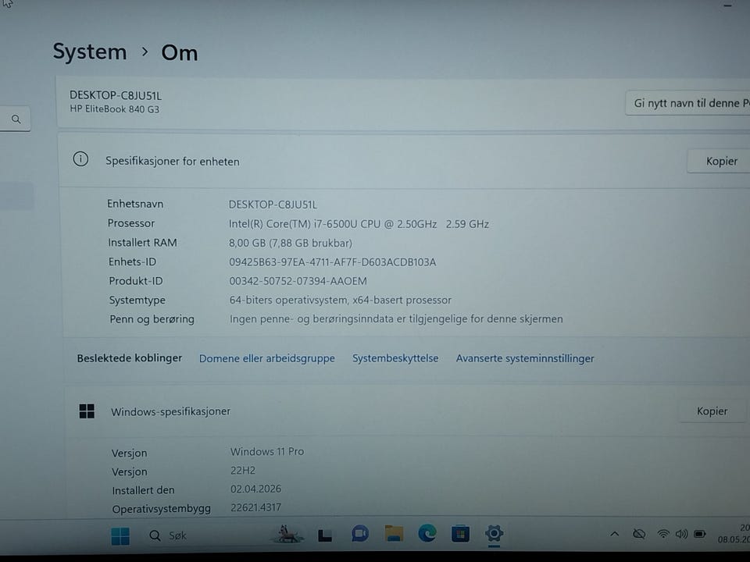Select the 22H2 version value
The image size is (750, 562).
click(242, 470)
